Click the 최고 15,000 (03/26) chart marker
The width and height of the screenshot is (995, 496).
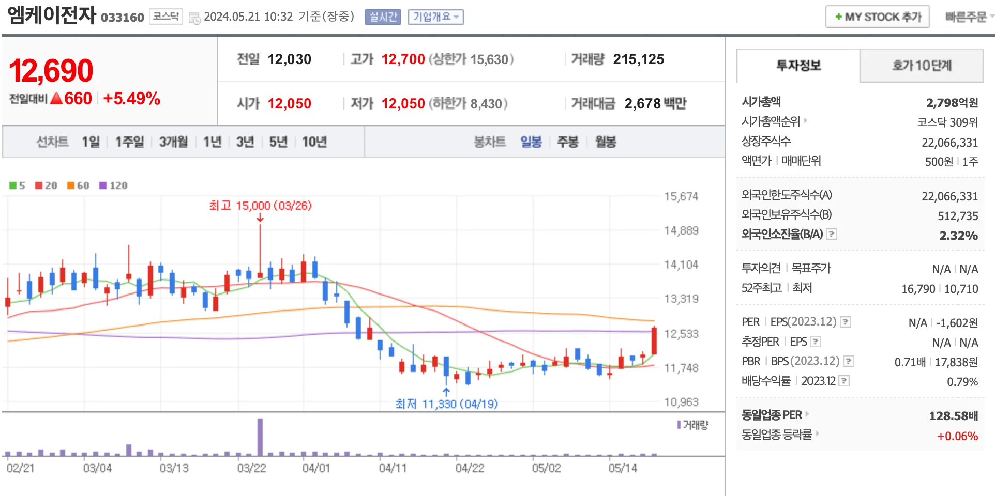pyautogui.click(x=260, y=206)
